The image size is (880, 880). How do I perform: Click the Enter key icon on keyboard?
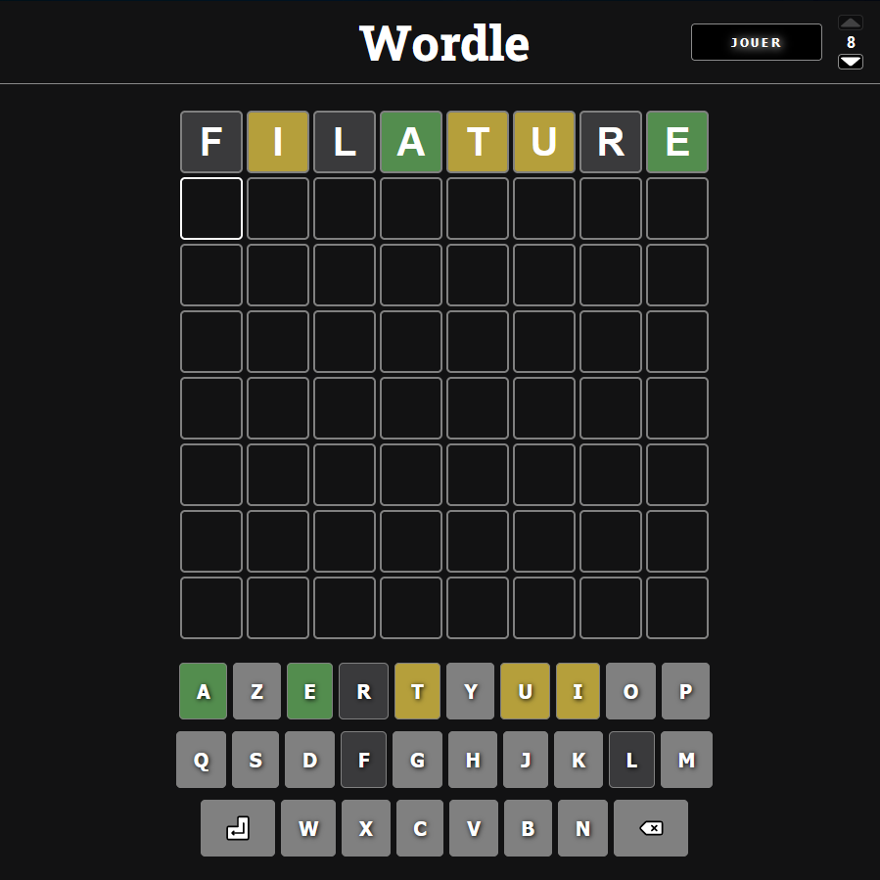point(238,828)
